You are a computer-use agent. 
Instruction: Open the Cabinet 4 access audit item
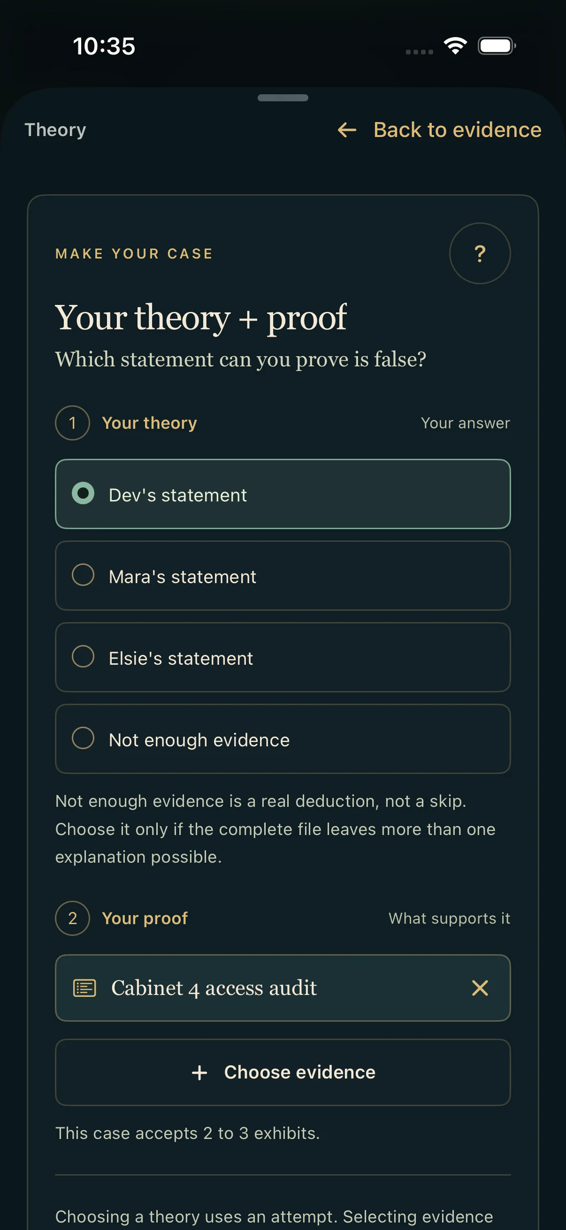coord(283,988)
